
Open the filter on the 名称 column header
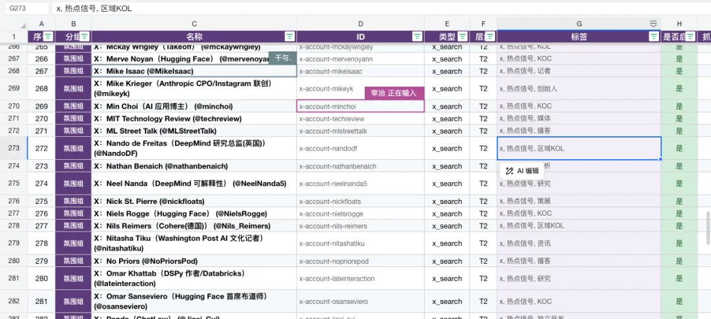tap(290, 37)
